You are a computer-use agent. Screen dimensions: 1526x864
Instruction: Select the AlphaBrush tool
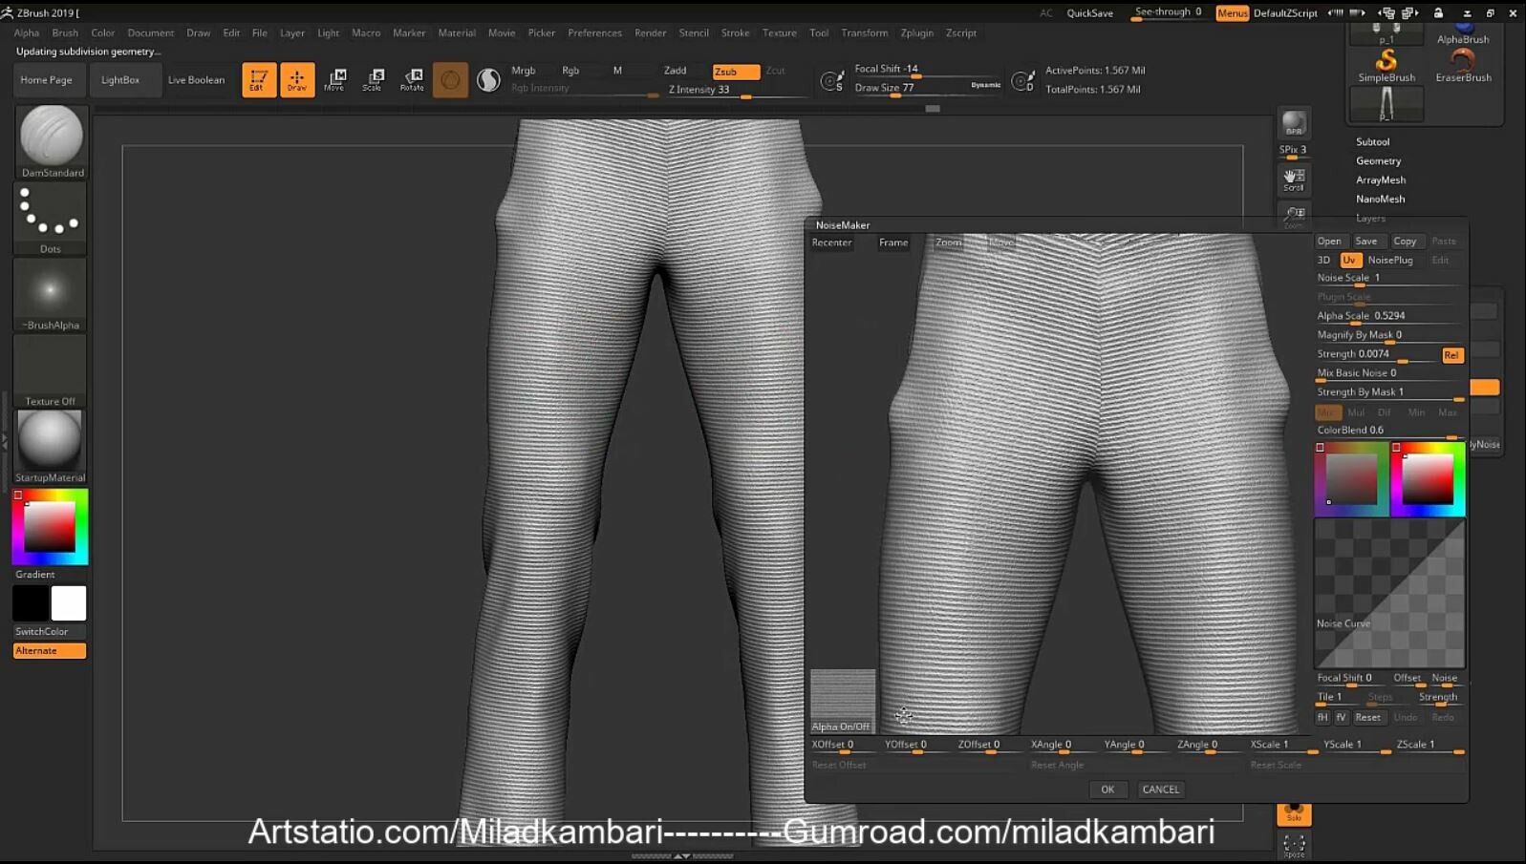(x=1463, y=34)
